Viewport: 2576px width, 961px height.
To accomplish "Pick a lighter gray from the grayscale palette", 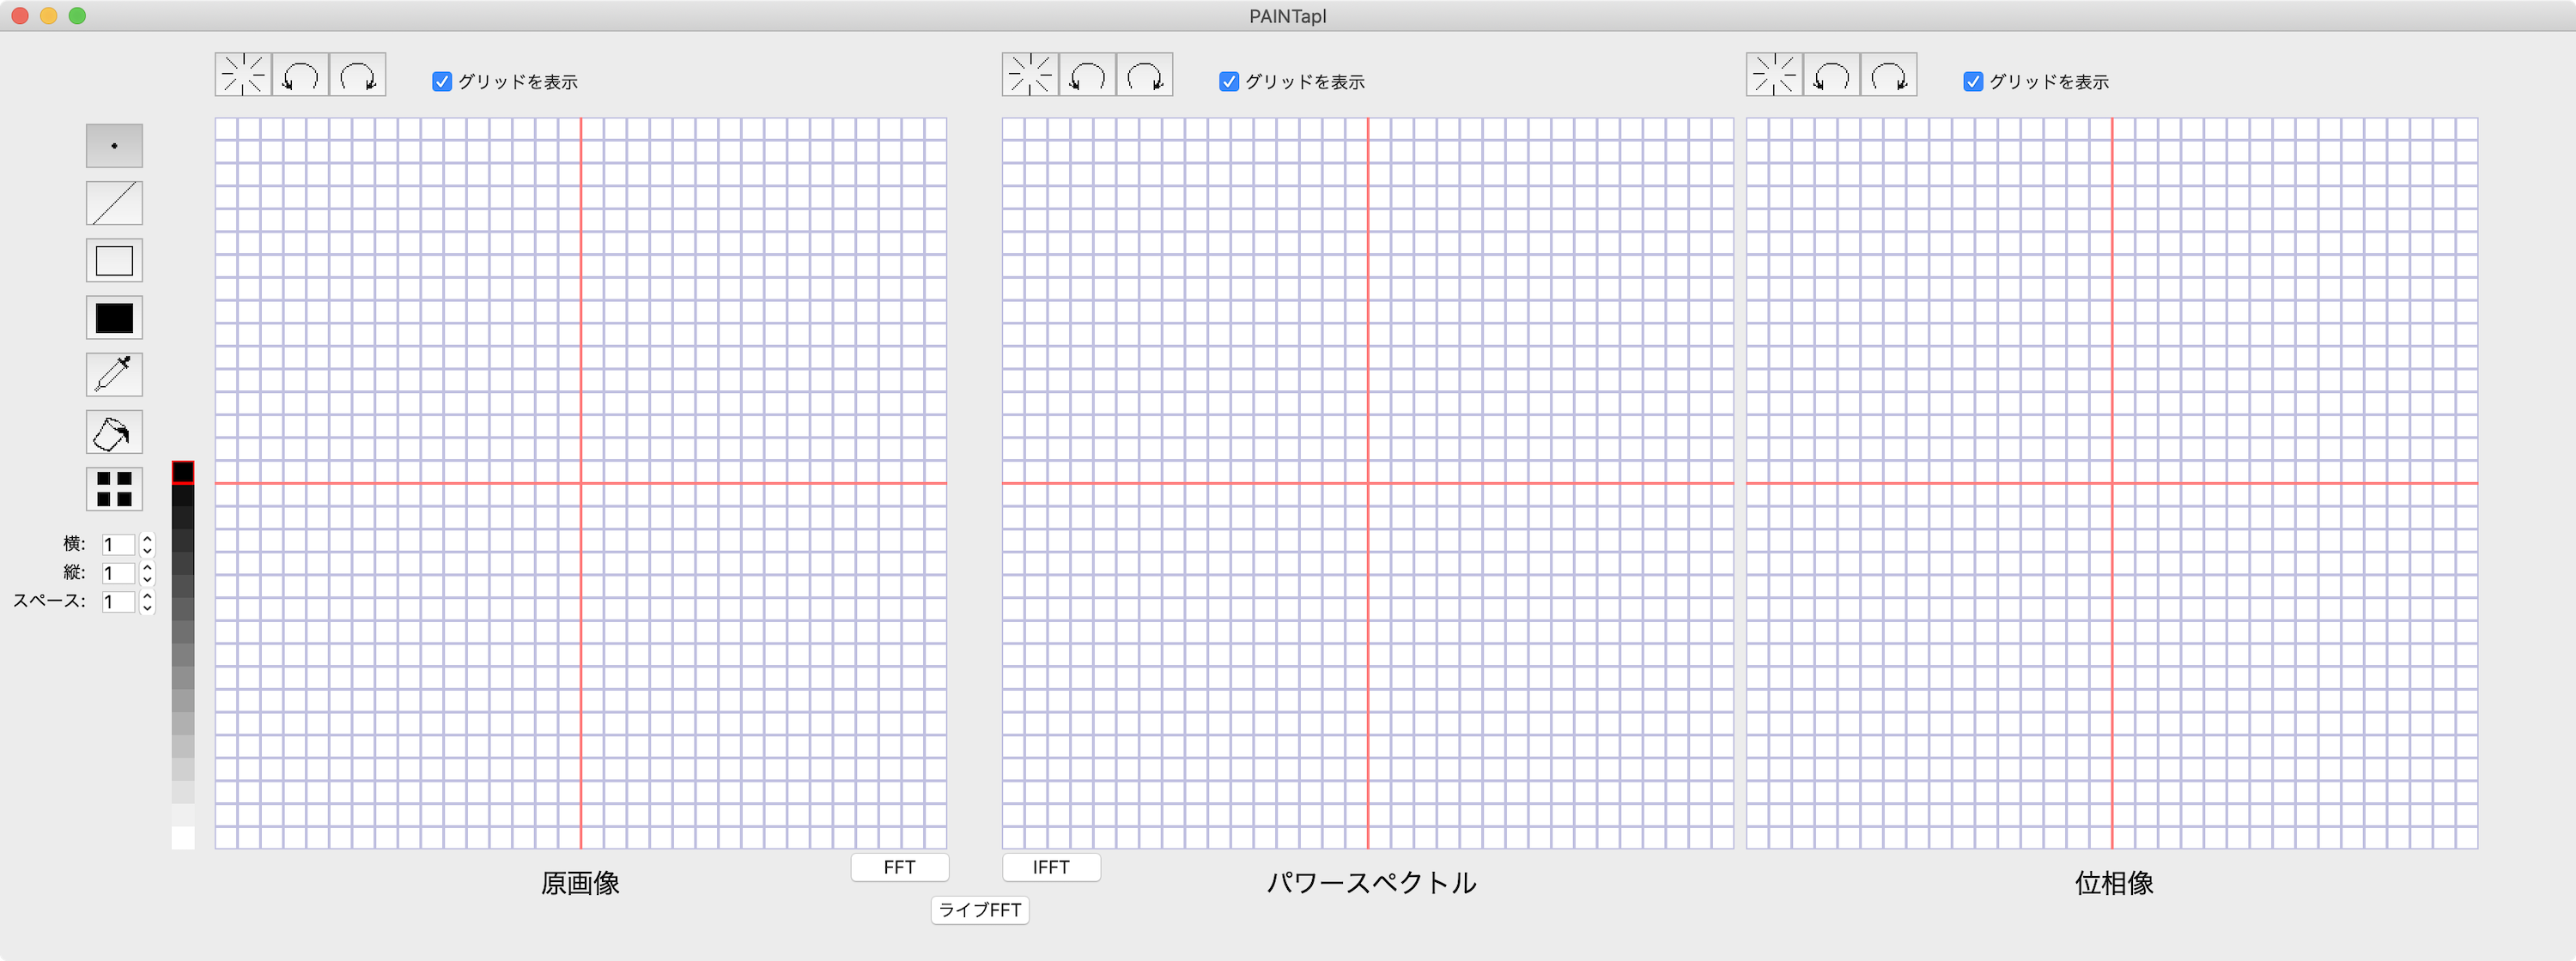I will click(183, 769).
